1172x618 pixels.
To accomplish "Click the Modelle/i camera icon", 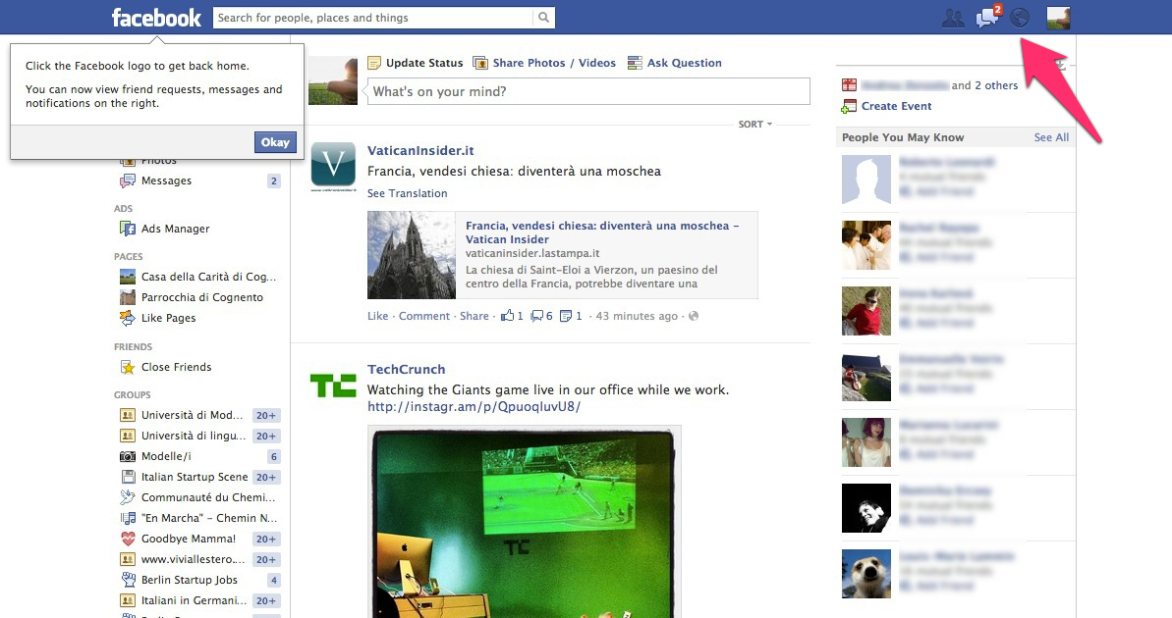I will 128,456.
